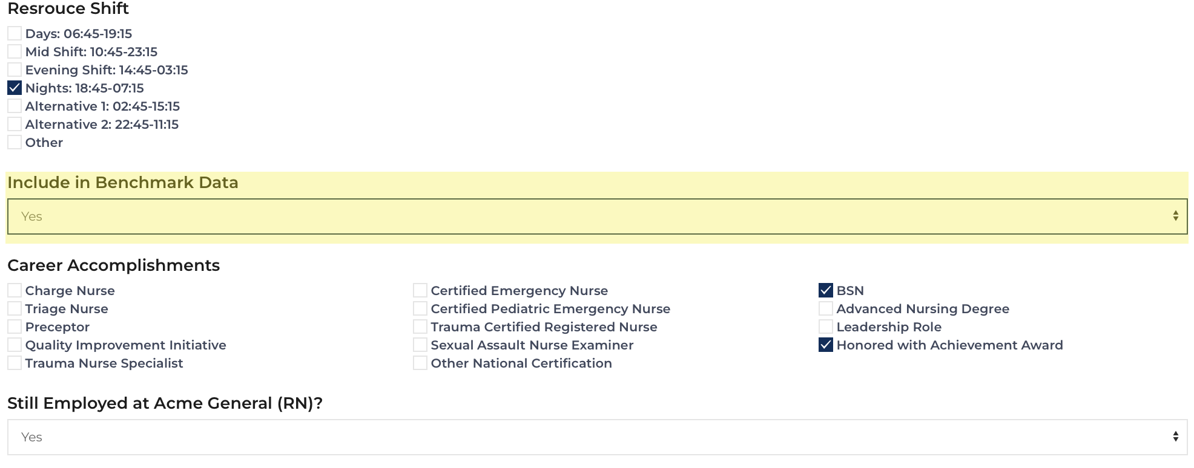Uncheck the Nights: 18:45-07:15 checkbox
The image size is (1194, 468).
tap(15, 88)
